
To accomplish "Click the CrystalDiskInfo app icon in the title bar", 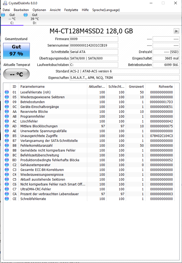I will tap(5, 3).
